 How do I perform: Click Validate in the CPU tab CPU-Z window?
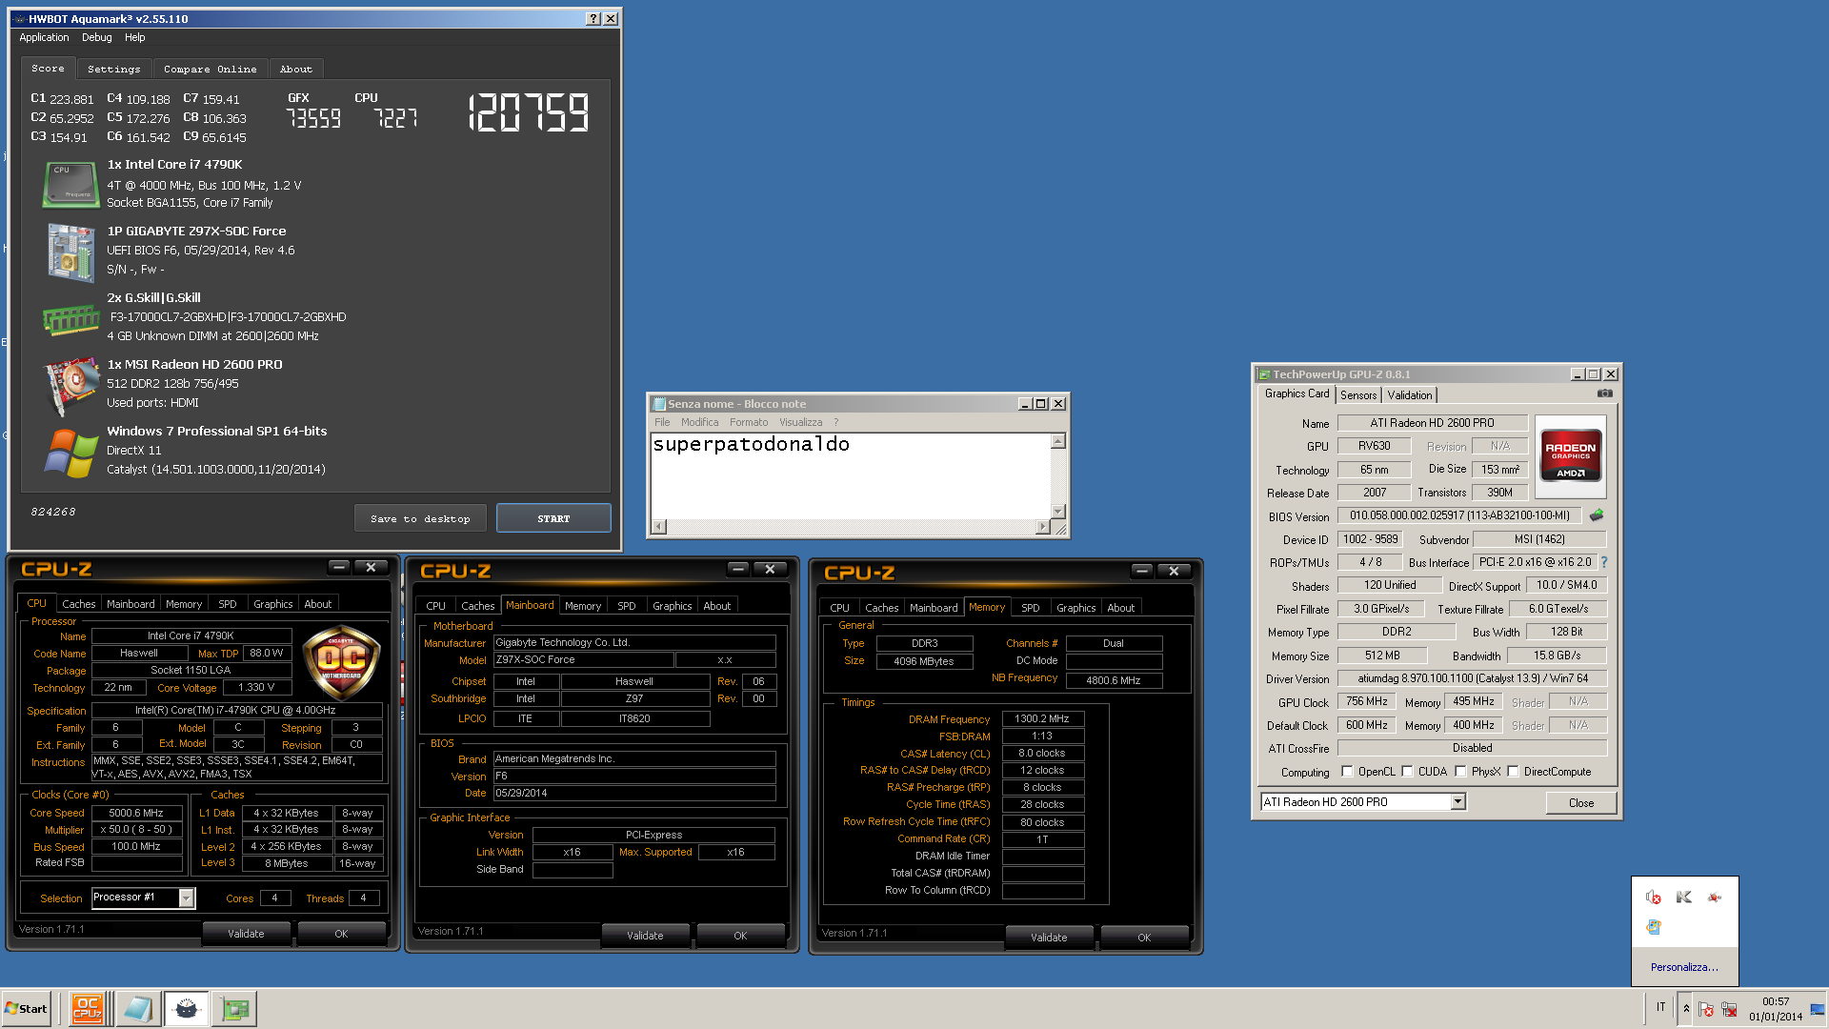[x=246, y=934]
